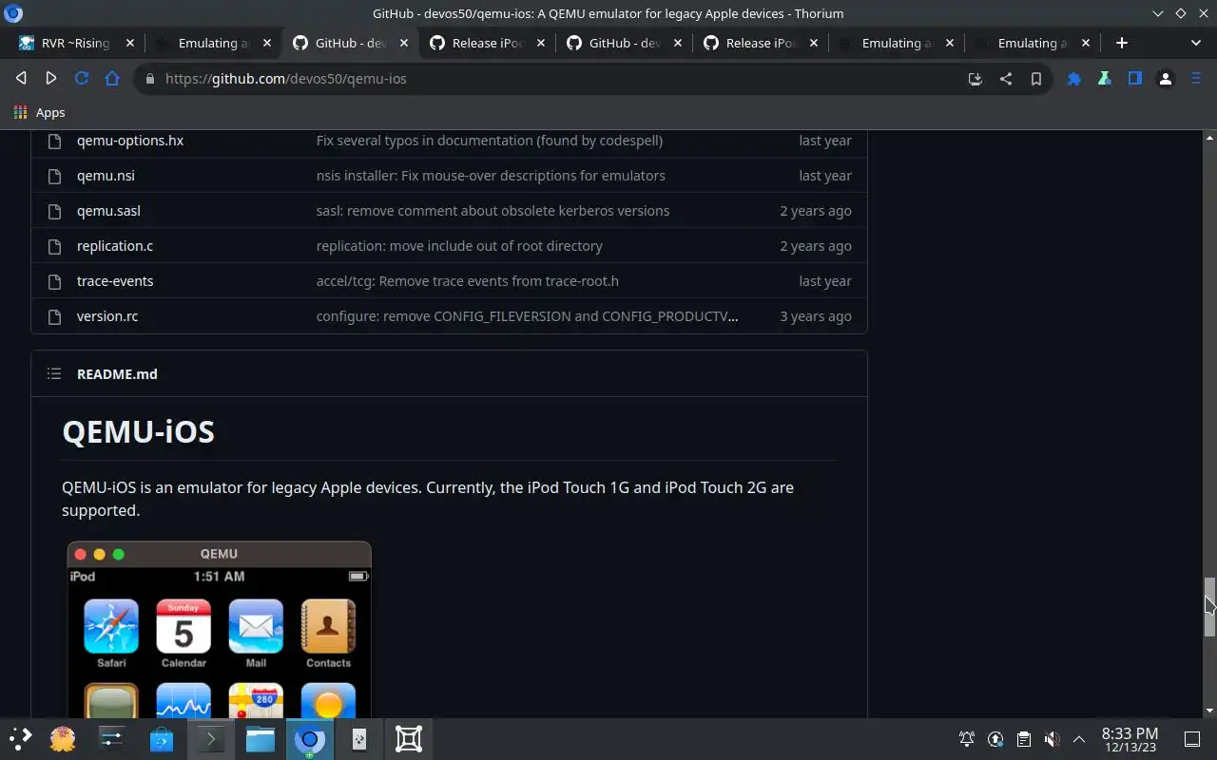Viewport: 1217px width, 760px height.
Task: Open the browser home page icon
Action: point(112,79)
